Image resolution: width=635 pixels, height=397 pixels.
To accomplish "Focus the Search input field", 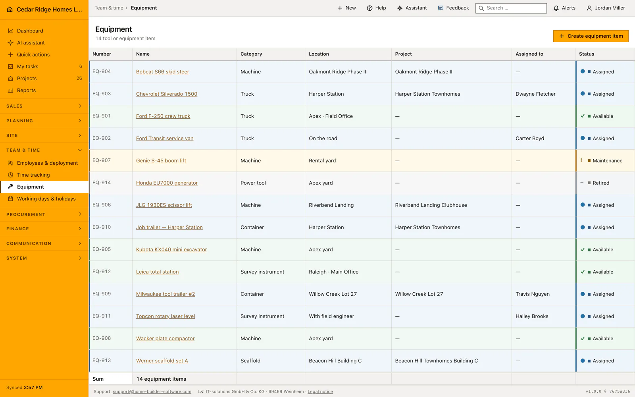I will point(511,8).
